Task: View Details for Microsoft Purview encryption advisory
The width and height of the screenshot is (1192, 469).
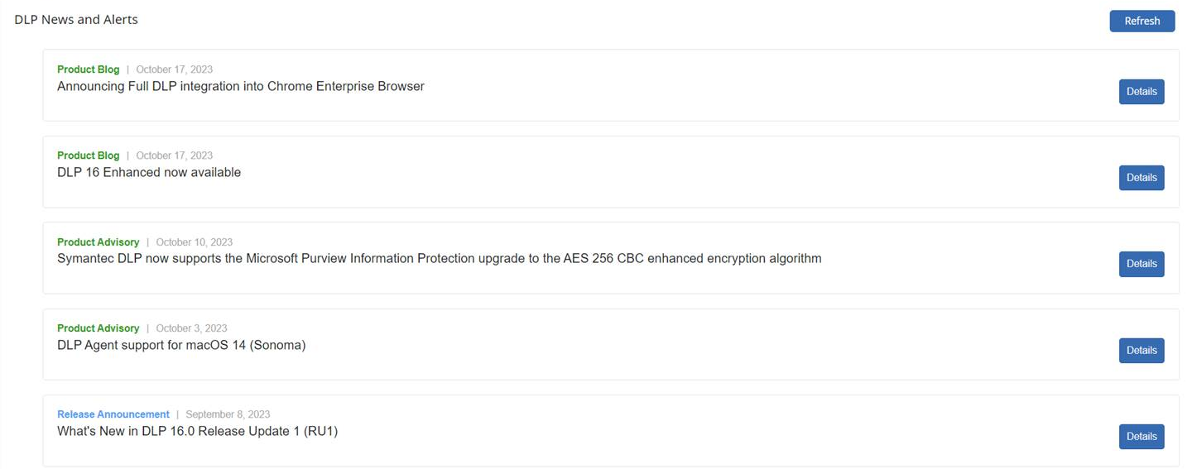Action: click(1142, 264)
